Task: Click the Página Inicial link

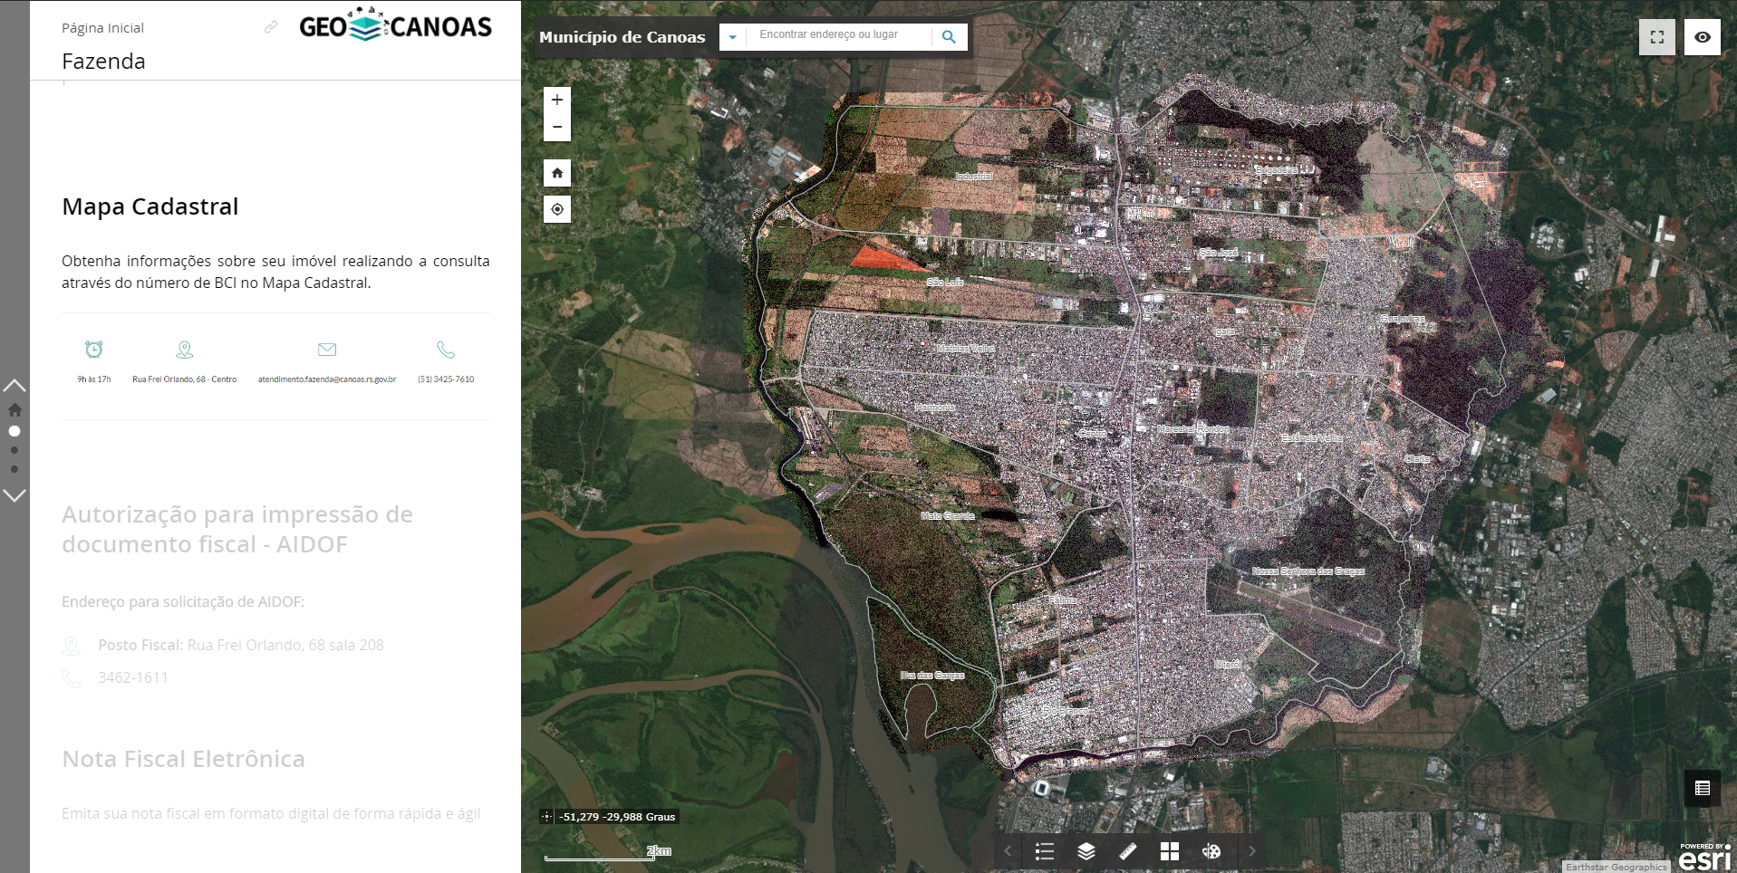Action: pos(102,28)
